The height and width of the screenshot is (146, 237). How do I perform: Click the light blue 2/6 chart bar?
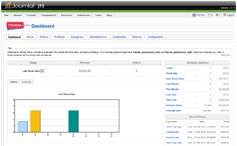23,127
